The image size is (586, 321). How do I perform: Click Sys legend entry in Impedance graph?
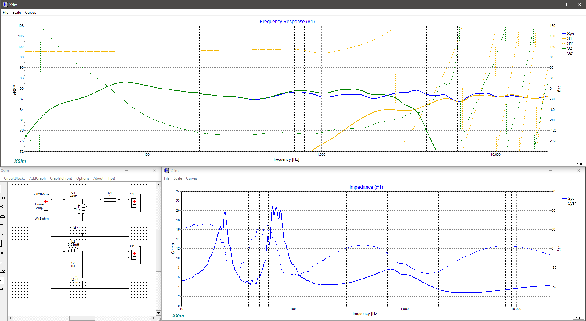tap(569, 198)
